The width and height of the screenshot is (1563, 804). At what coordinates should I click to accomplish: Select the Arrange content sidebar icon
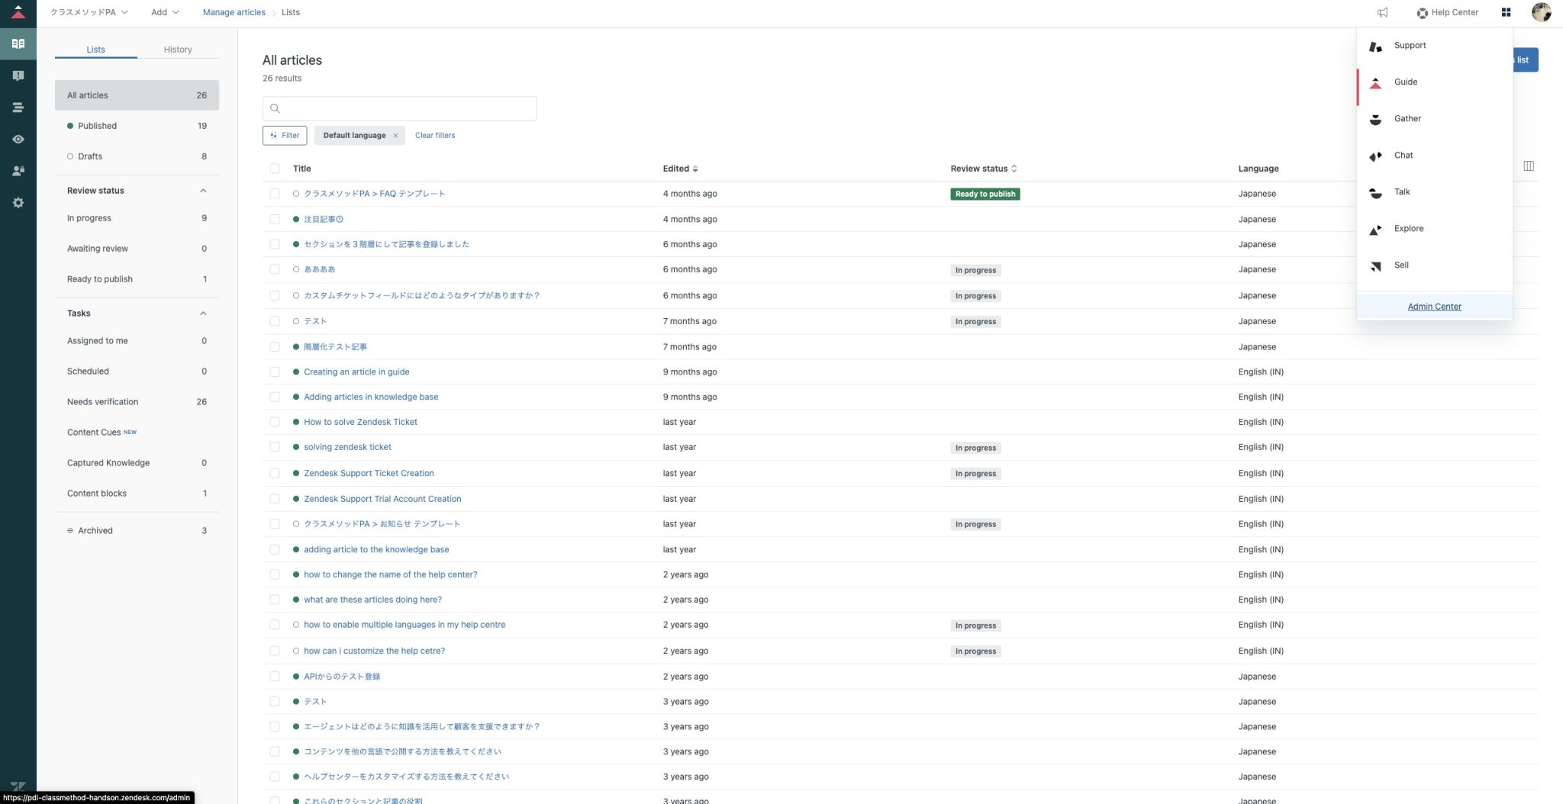(18, 107)
